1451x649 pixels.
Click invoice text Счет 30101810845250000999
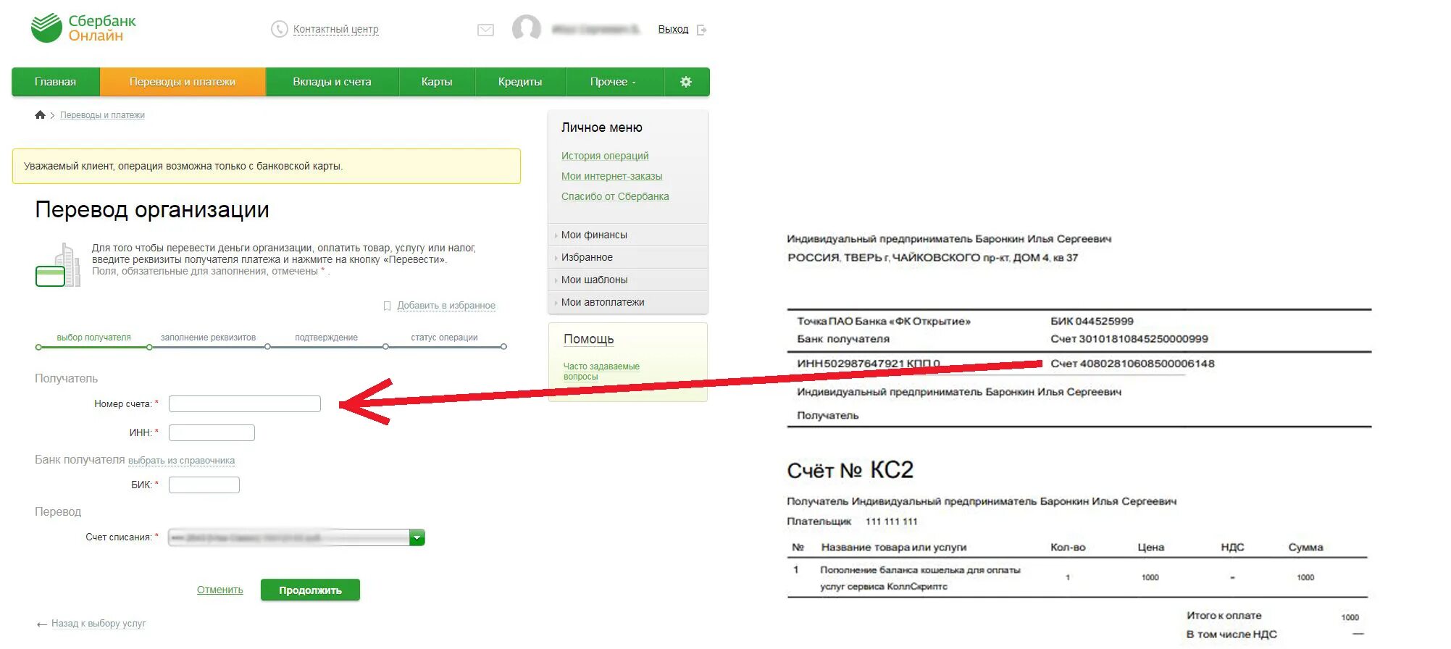pyautogui.click(x=1129, y=339)
